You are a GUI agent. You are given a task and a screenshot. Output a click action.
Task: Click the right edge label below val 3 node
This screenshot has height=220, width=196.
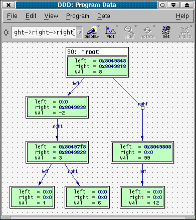point(72,171)
